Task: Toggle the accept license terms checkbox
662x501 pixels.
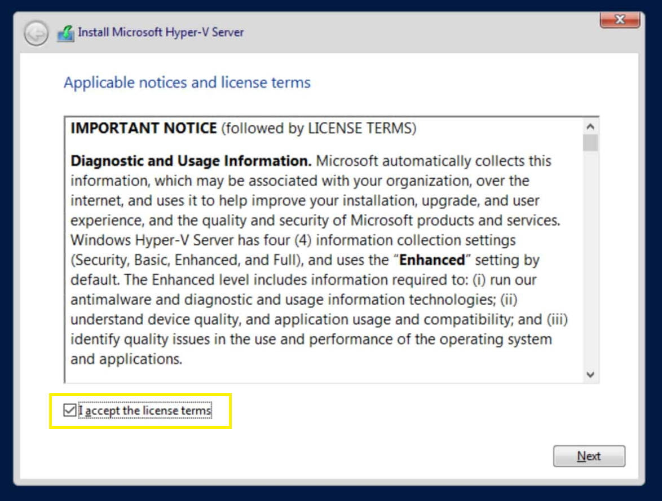Action: 70,410
